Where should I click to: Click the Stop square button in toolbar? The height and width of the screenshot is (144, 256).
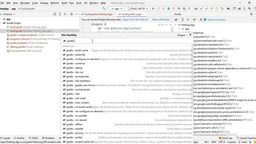189,8
